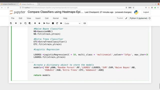
Task: Close the active Compare Classifiers browser tab
Action: [36, 4]
